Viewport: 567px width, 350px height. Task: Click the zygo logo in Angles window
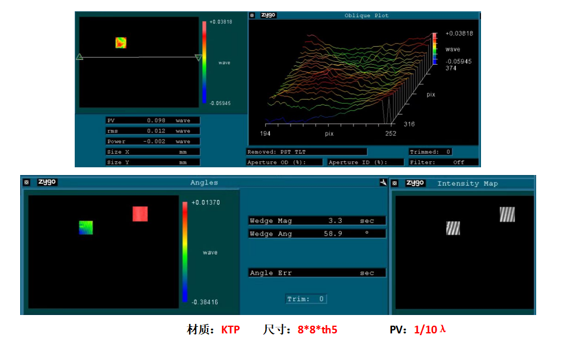coord(47,183)
